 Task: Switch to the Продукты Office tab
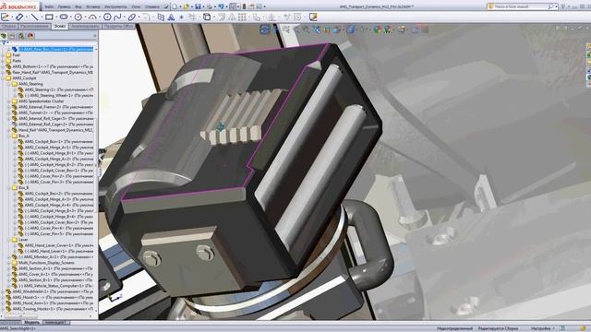pyautogui.click(x=119, y=26)
